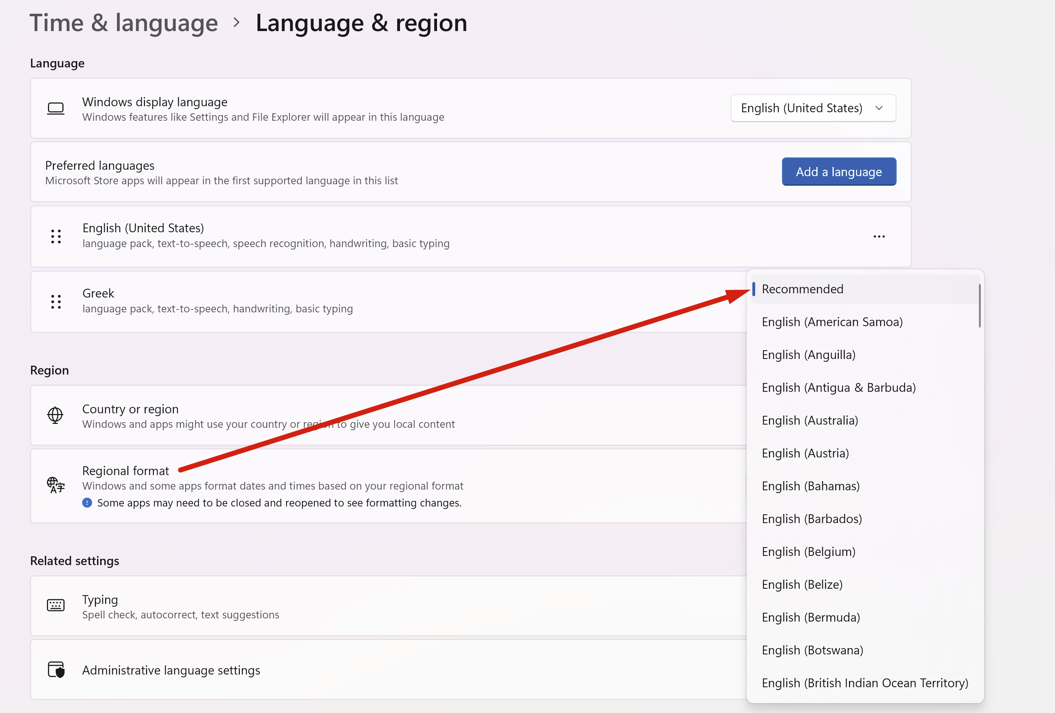Open the Windows display language dropdown
Screen dimensions: 1055x713
(x=813, y=108)
